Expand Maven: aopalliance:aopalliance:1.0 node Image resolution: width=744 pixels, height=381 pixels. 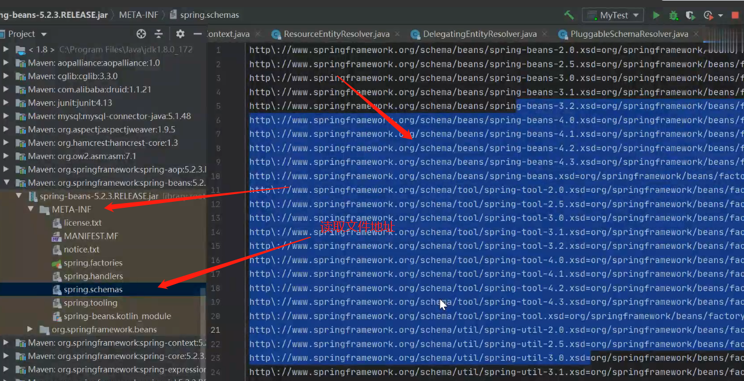click(x=6, y=63)
